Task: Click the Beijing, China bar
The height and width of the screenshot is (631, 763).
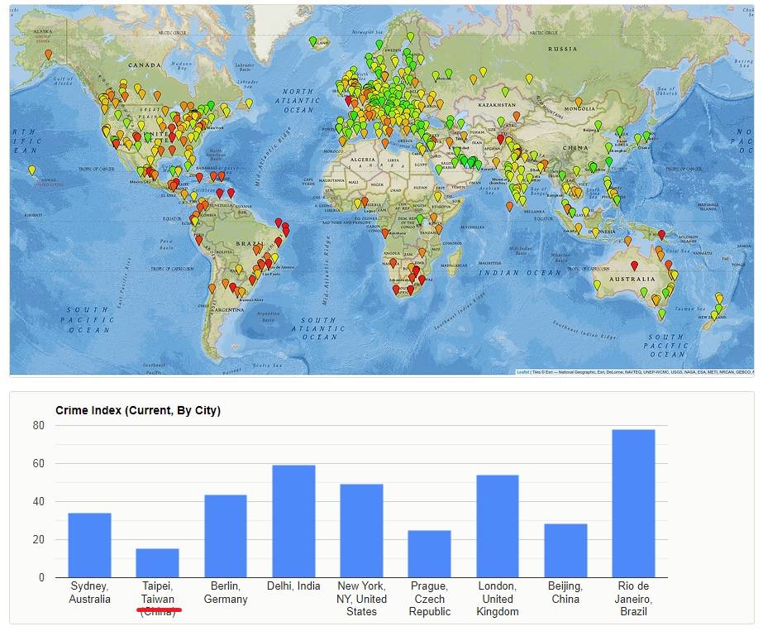Action: point(565,550)
